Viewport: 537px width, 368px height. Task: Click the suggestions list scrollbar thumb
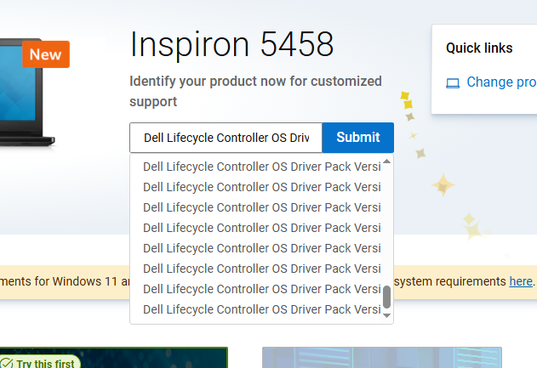click(x=386, y=297)
